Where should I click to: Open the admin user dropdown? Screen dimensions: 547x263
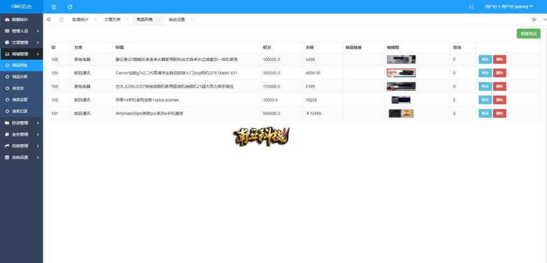[509, 7]
